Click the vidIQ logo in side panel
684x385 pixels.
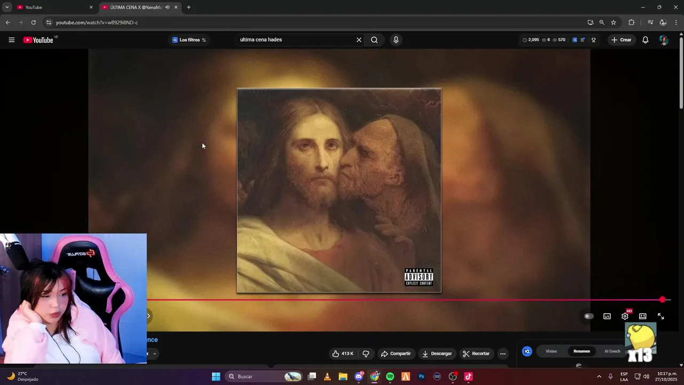tap(527, 351)
